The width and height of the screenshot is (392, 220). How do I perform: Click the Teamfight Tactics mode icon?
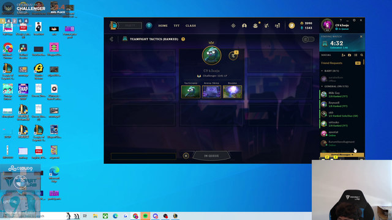click(125, 39)
